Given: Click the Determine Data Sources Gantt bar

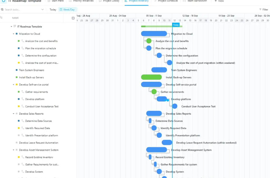Looking at the screenshot, I should (x=150, y=121).
